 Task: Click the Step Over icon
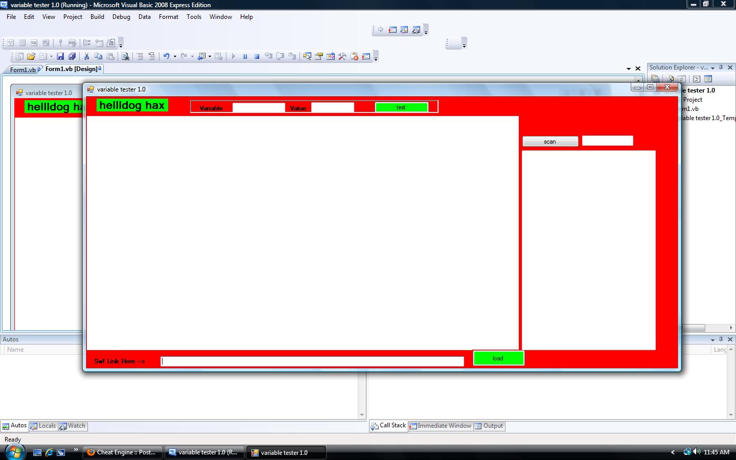coord(280,56)
